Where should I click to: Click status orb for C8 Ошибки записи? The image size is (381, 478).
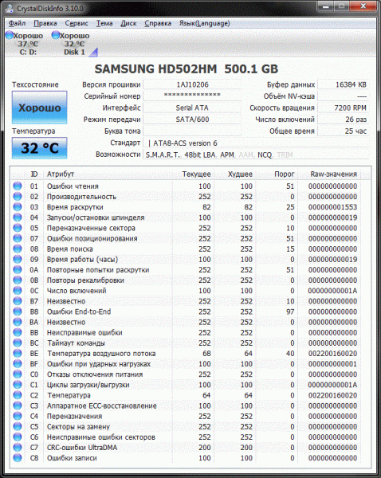[18, 458]
